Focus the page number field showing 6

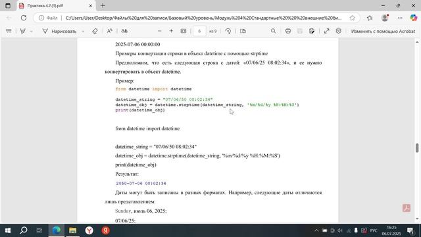pos(199,31)
